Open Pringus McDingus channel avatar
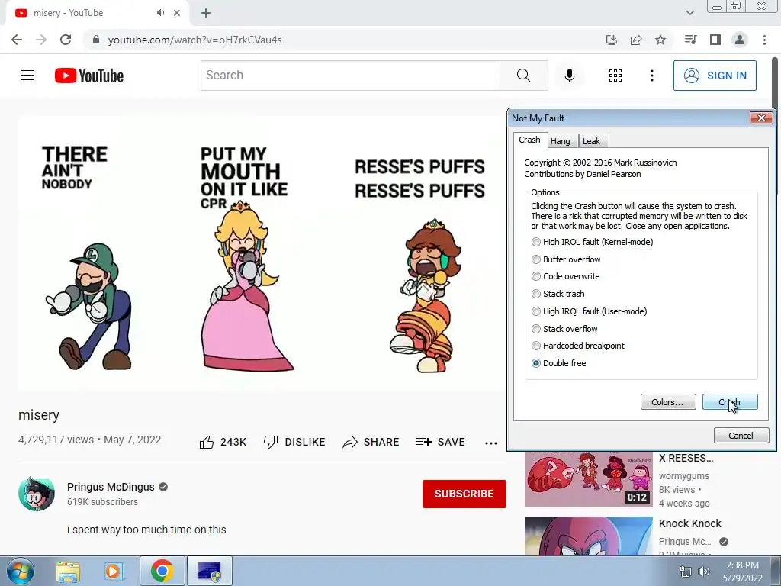Screen dimensions: 781x586 [x=37, y=494]
